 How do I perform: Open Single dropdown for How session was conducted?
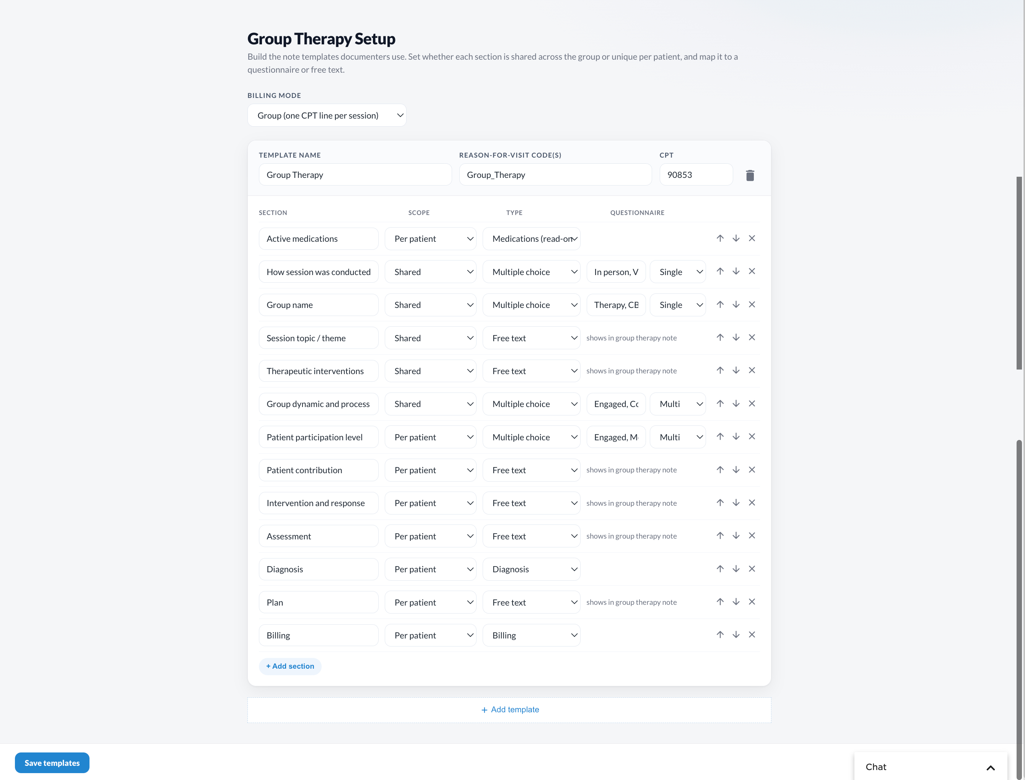tap(678, 272)
